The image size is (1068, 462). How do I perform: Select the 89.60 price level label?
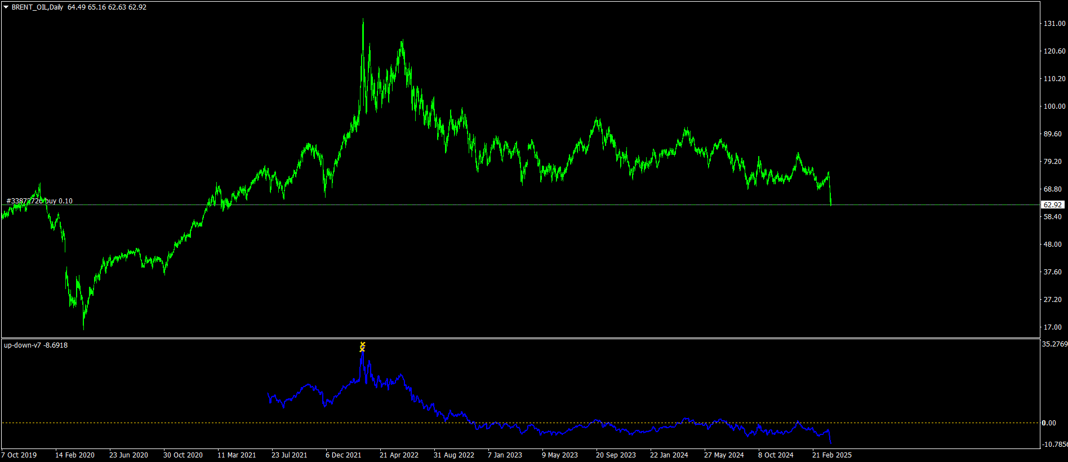pyautogui.click(x=1053, y=134)
